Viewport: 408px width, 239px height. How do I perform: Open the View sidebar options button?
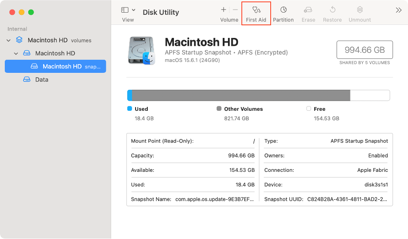point(125,10)
